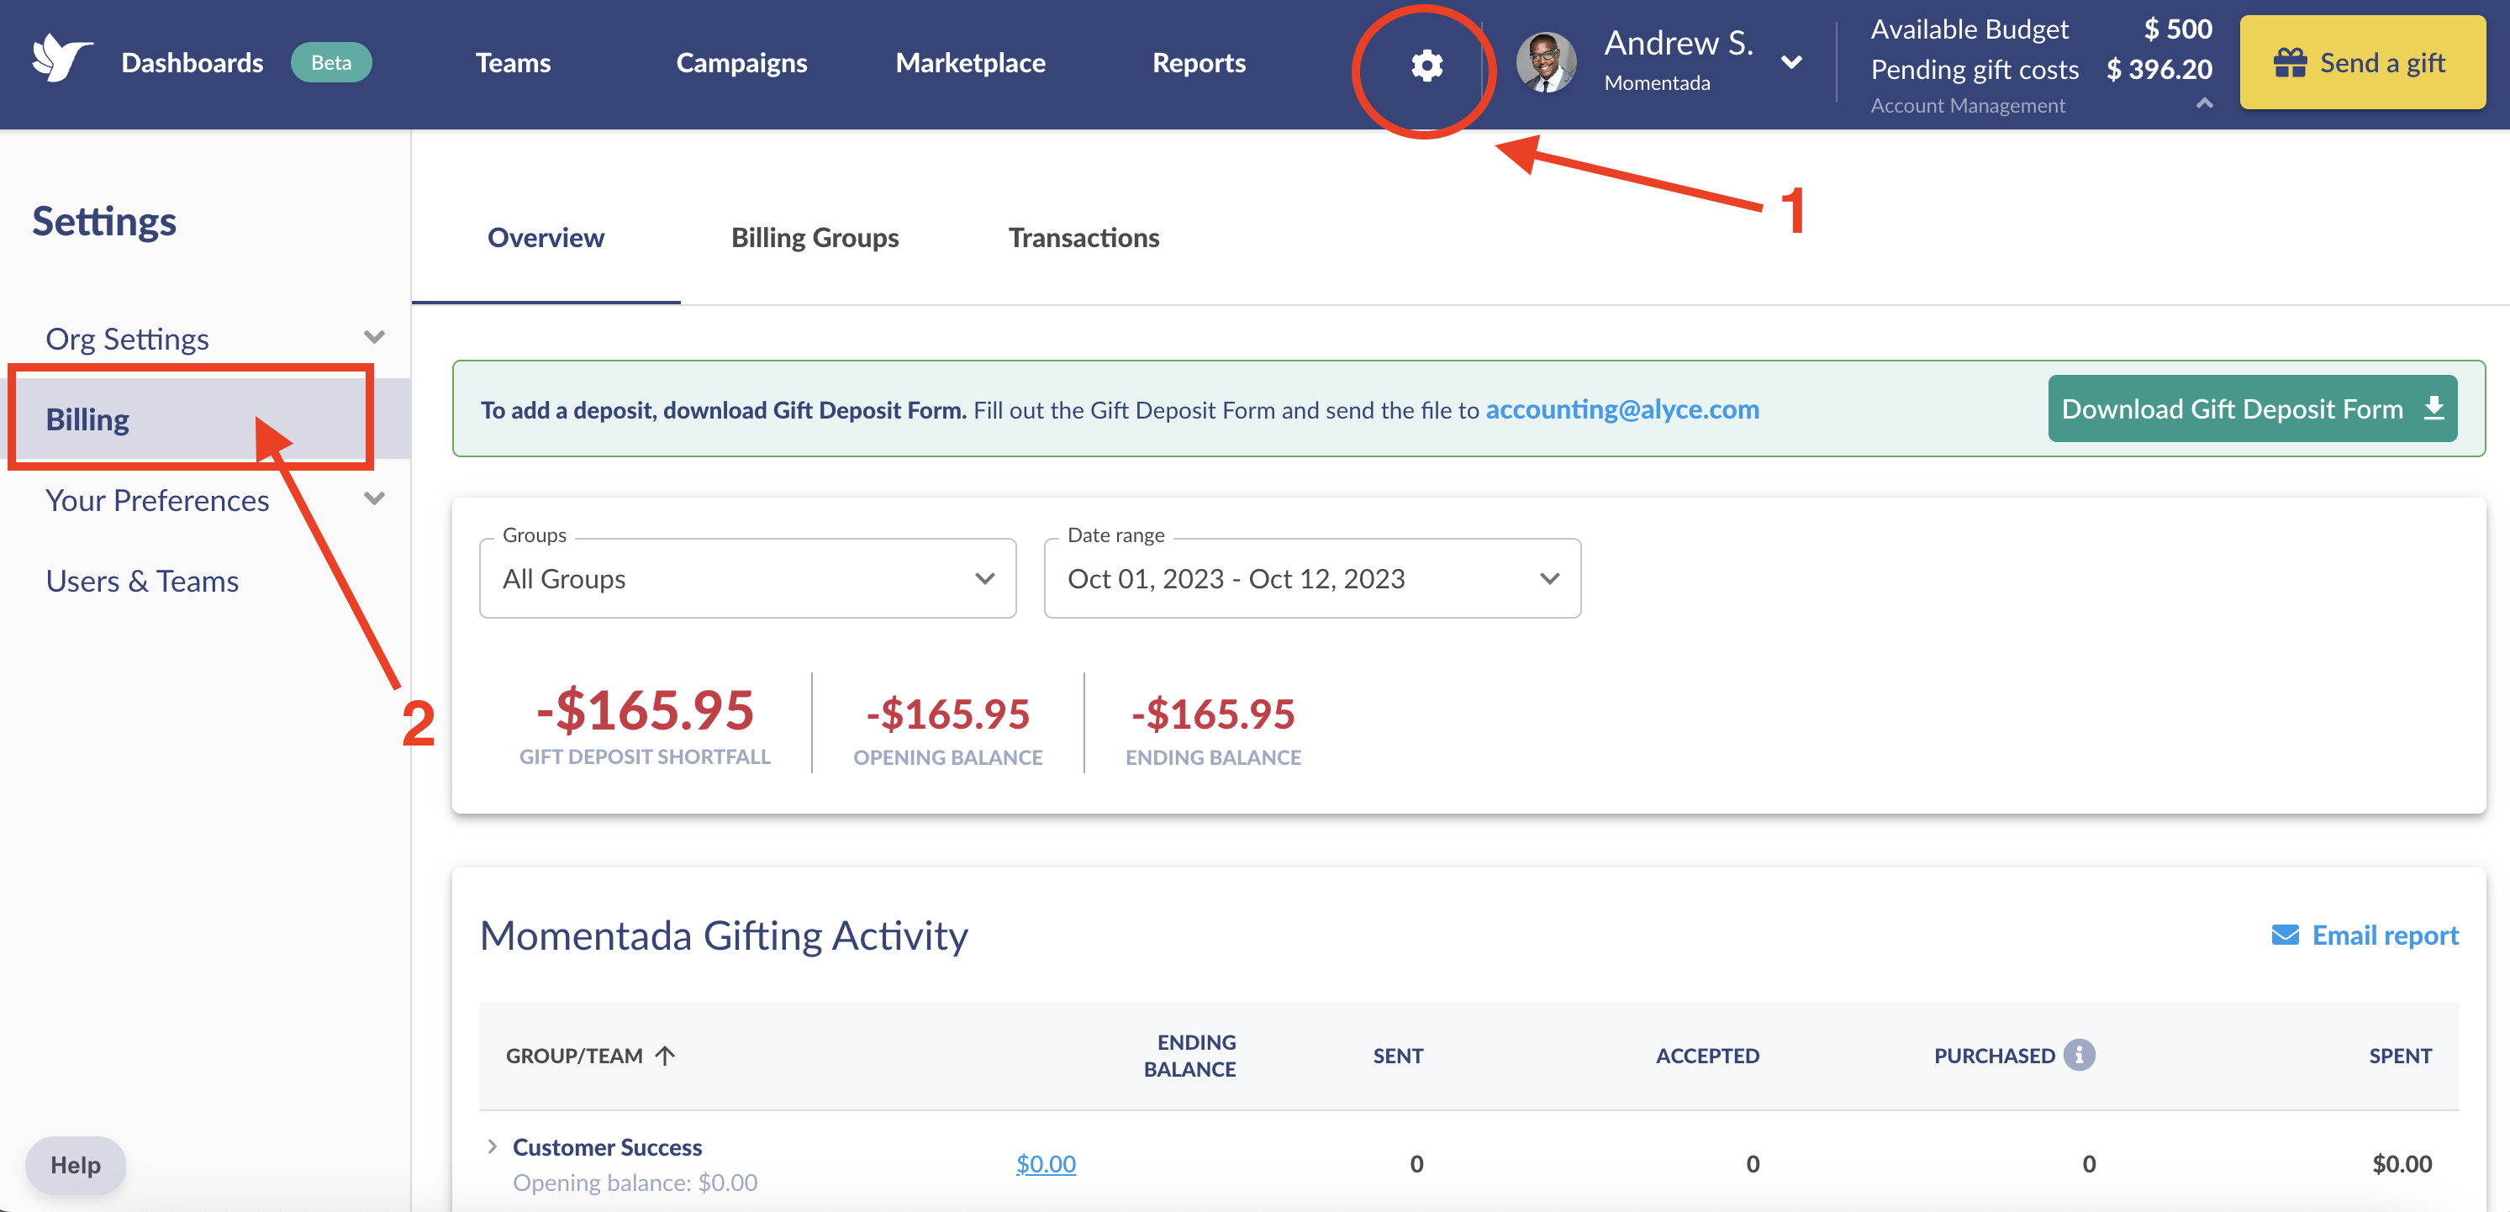Open Dashboards in top navigation
The width and height of the screenshot is (2510, 1212).
192,62
